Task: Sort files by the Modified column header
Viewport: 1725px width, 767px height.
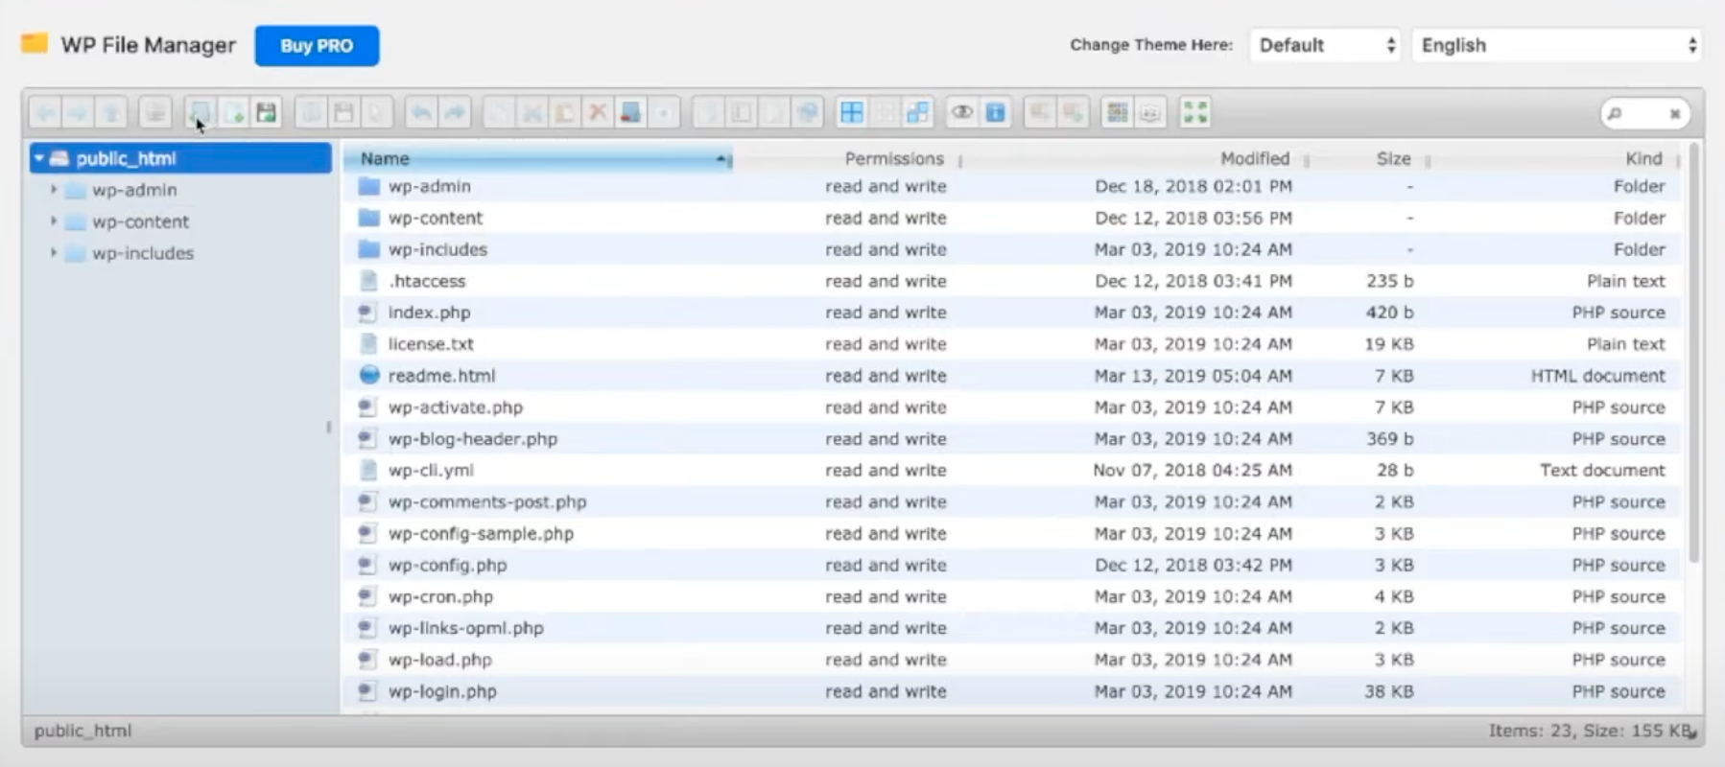Action: pyautogui.click(x=1254, y=158)
